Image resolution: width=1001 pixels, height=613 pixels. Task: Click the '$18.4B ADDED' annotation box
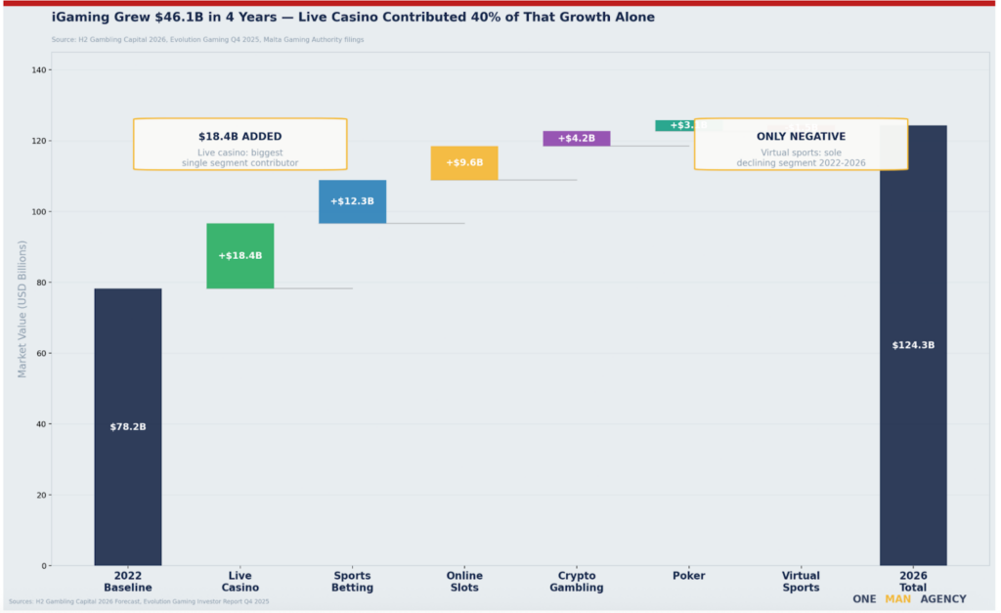(239, 145)
